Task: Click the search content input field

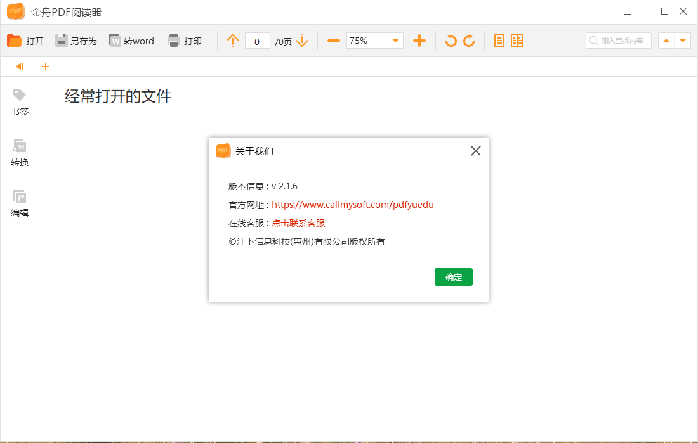Action: (618, 41)
